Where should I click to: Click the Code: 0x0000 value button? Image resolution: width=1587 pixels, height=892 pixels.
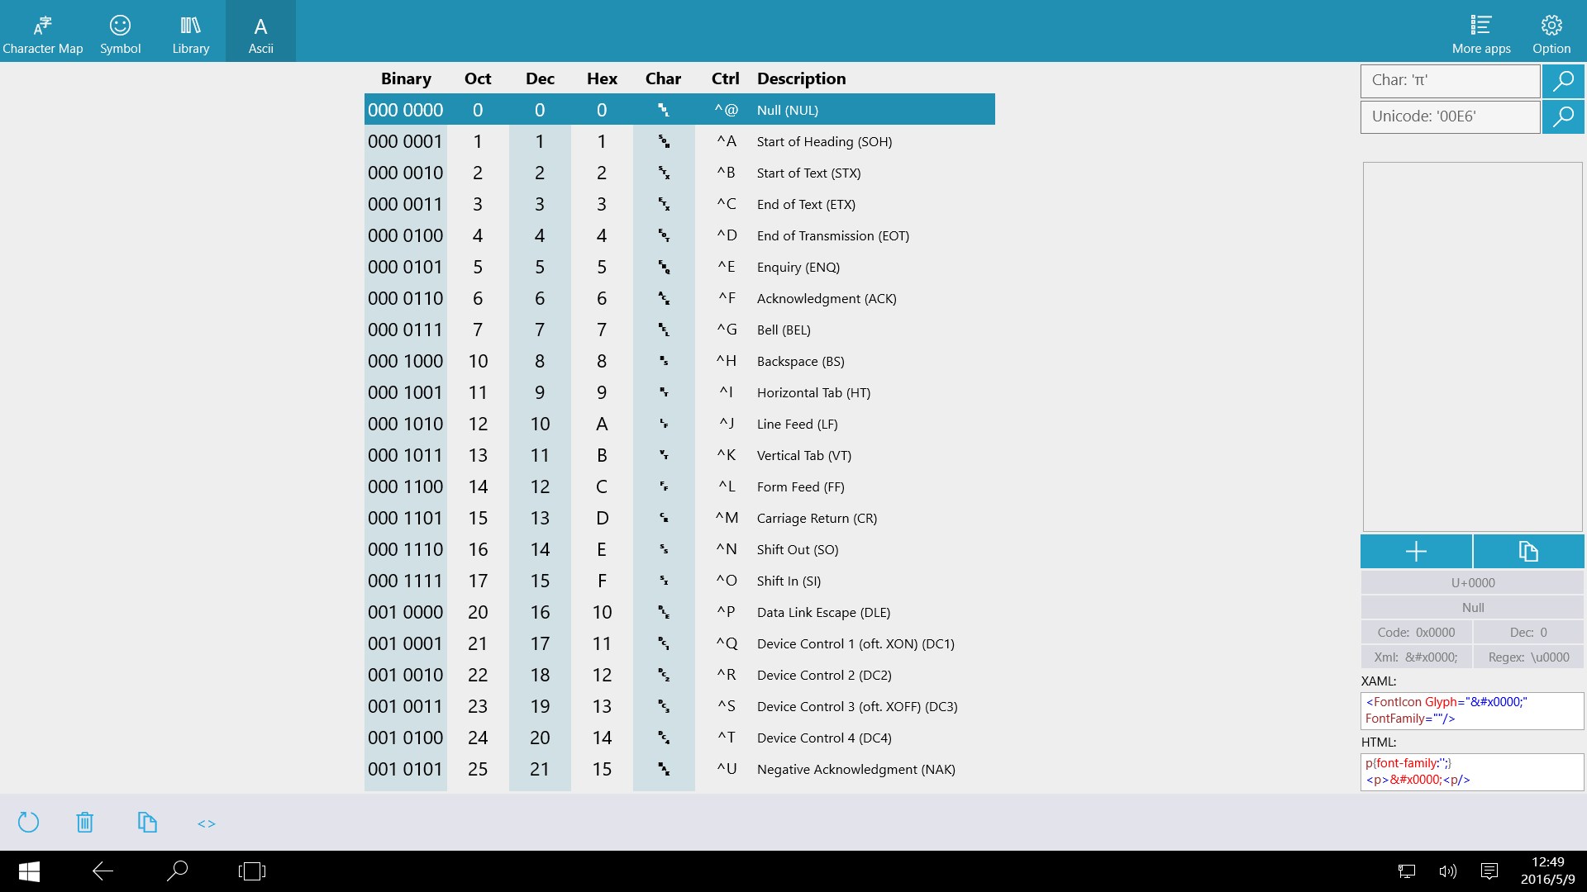pos(1416,633)
